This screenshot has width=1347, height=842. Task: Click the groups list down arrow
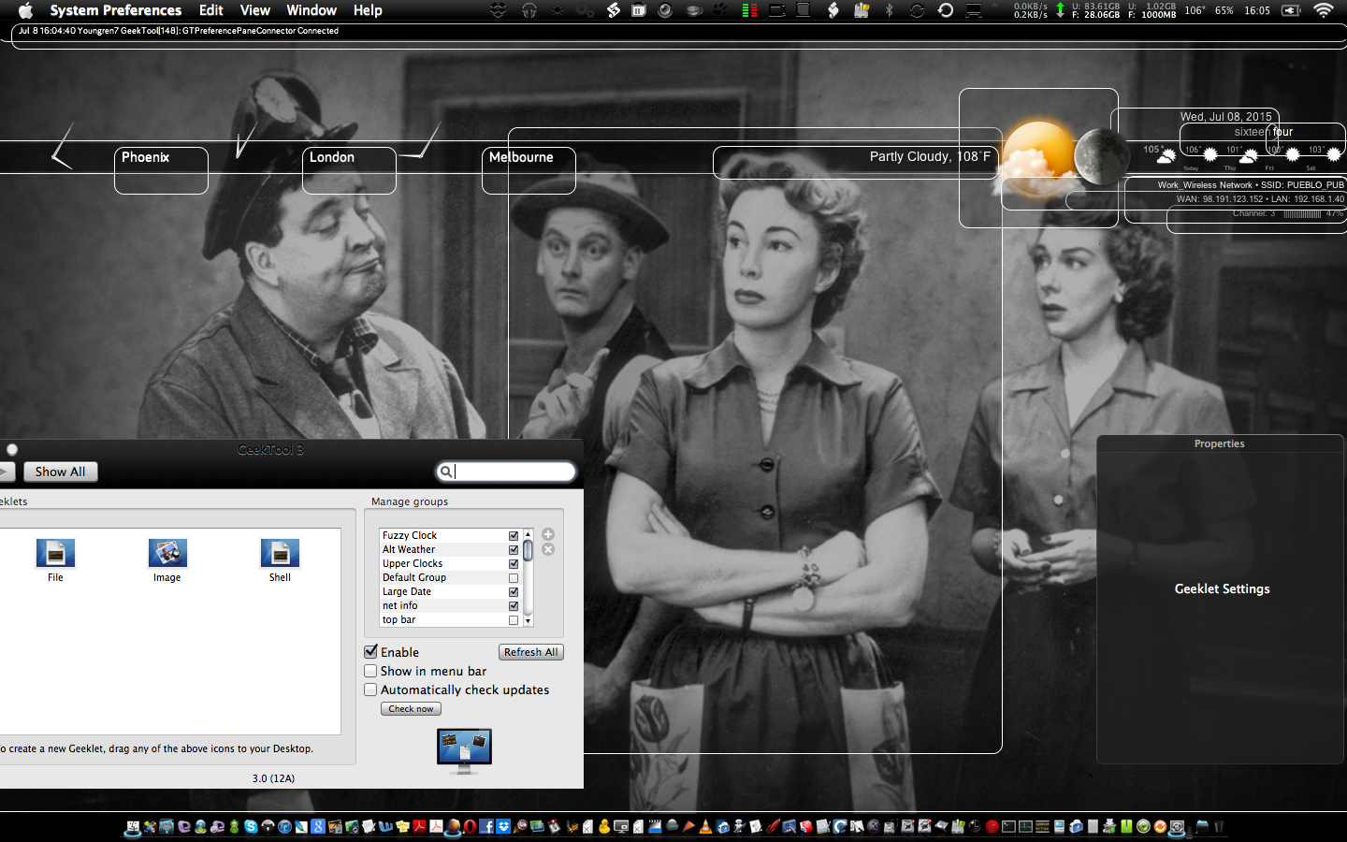click(528, 621)
